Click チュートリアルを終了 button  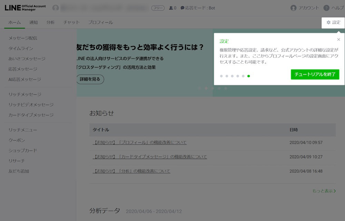click(x=315, y=74)
